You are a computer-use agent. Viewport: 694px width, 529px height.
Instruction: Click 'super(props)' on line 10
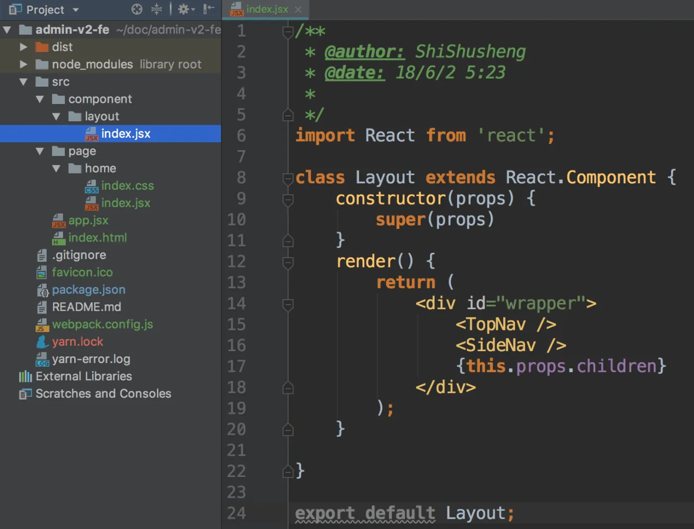[x=435, y=219]
